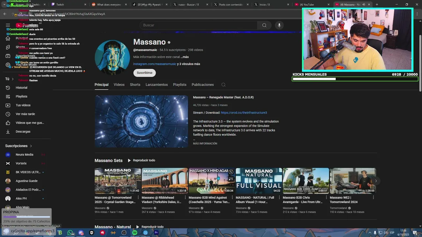Open taskbar clock showing 17:38
This screenshot has height=237, width=422.
[404, 232]
